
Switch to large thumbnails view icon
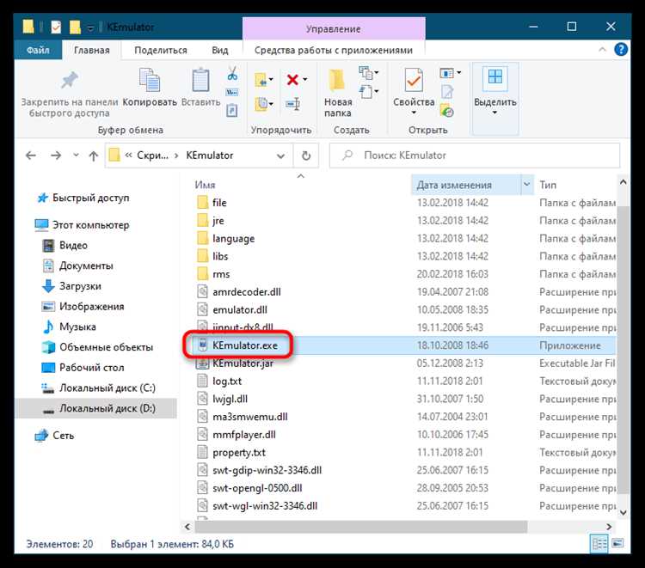tap(617, 543)
